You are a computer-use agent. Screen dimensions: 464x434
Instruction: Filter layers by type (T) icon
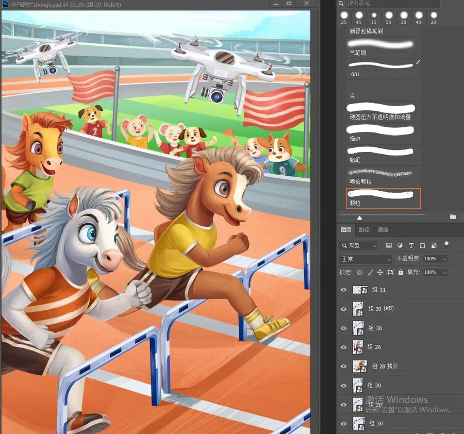click(x=411, y=245)
